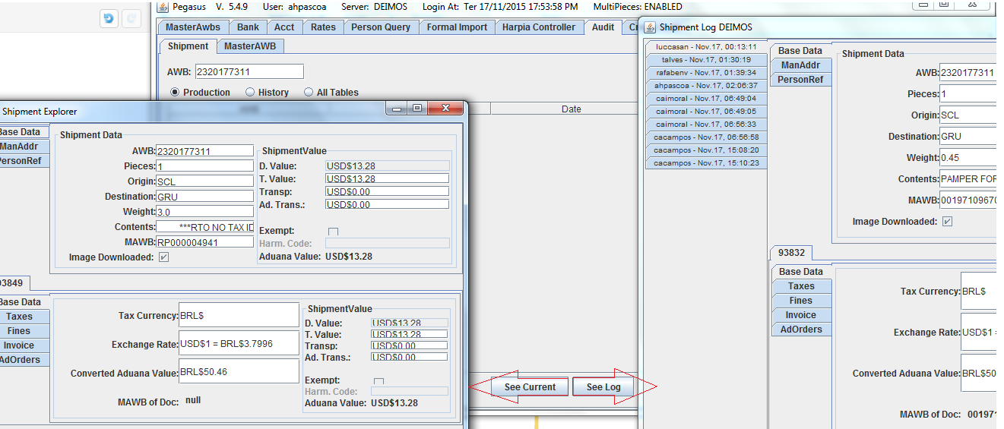The height and width of the screenshot is (429, 1004).
Task: Click Origin field in Shipment Log
Action: point(970,115)
